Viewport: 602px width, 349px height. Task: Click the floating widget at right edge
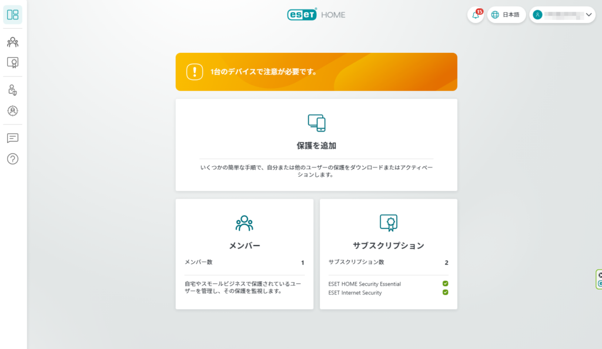click(x=599, y=279)
